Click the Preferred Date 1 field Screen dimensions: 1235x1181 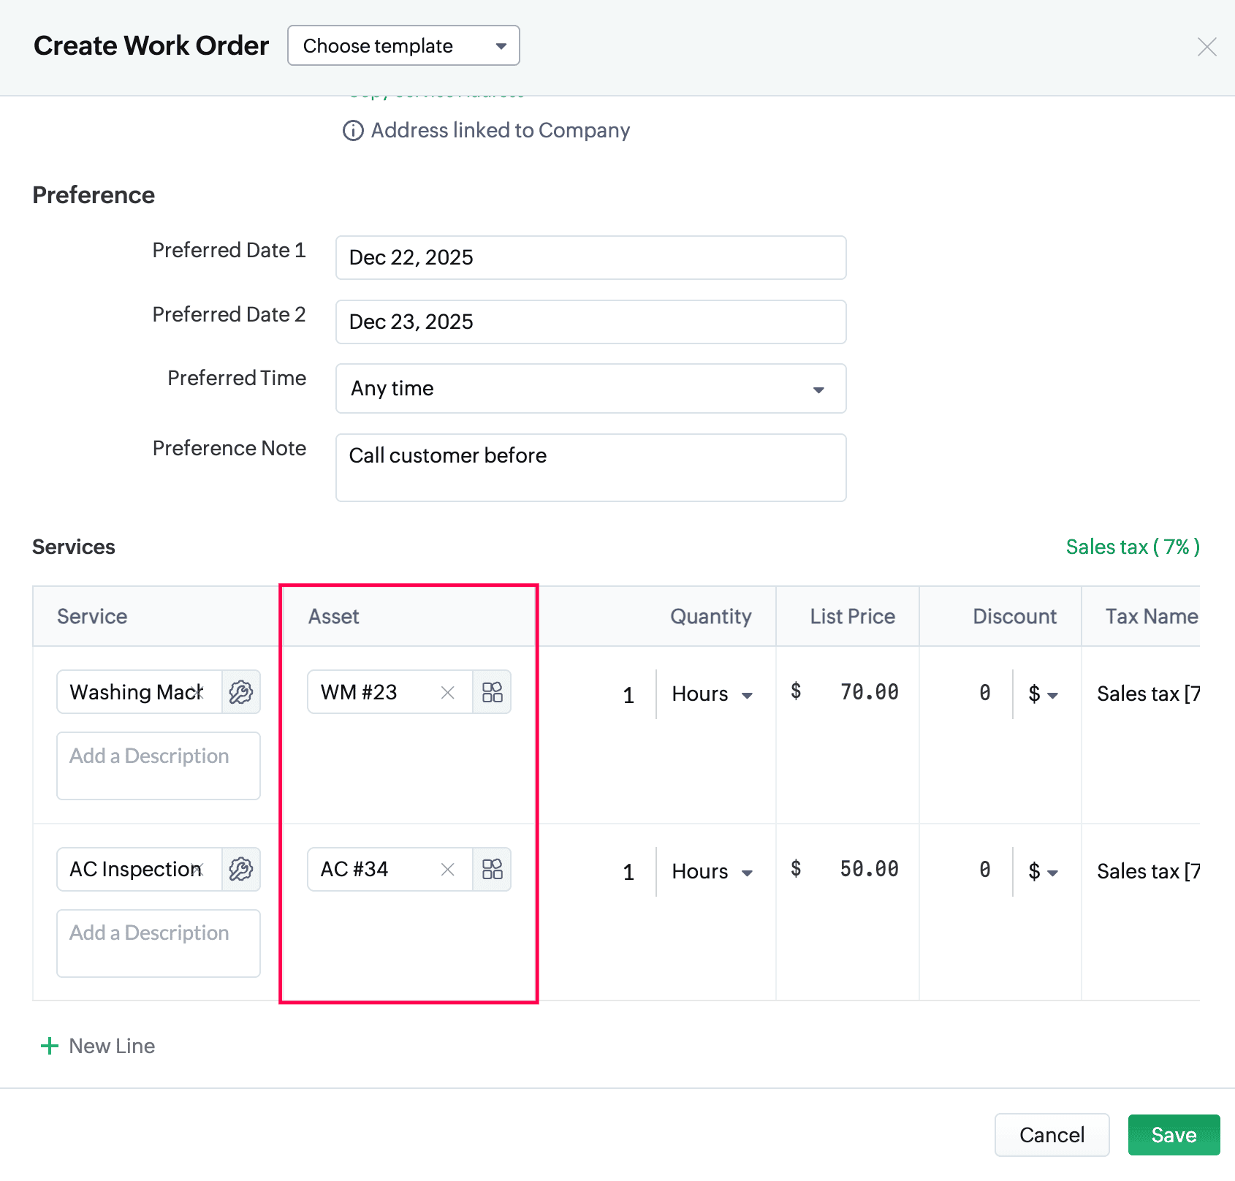click(590, 257)
